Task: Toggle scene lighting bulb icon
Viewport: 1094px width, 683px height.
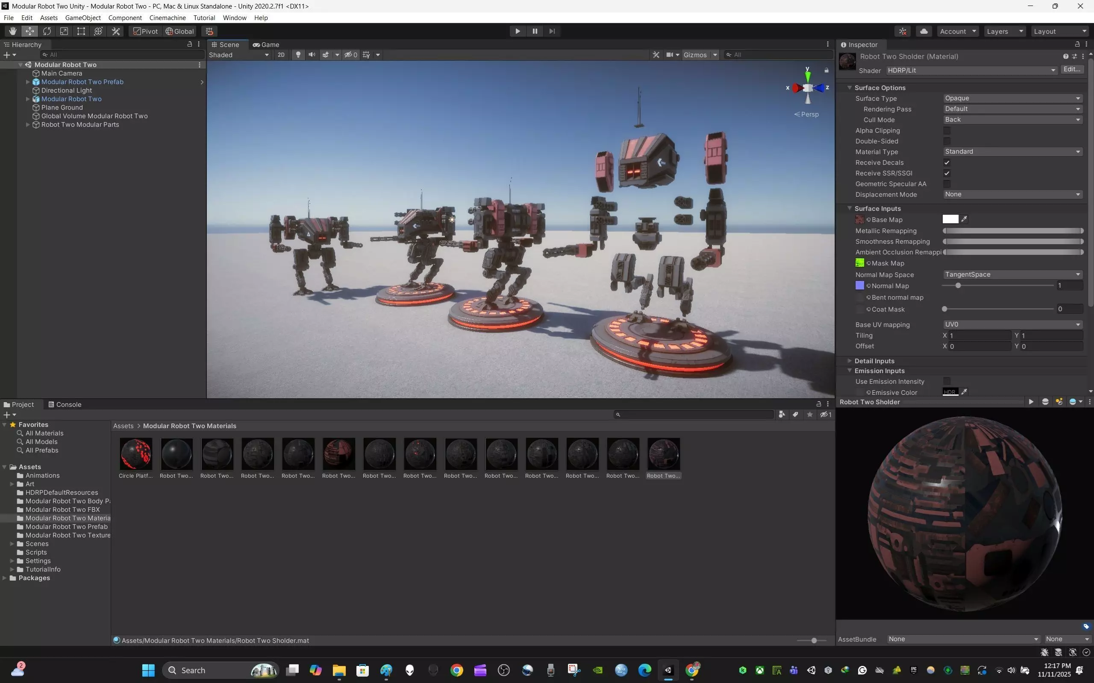Action: [x=298, y=55]
